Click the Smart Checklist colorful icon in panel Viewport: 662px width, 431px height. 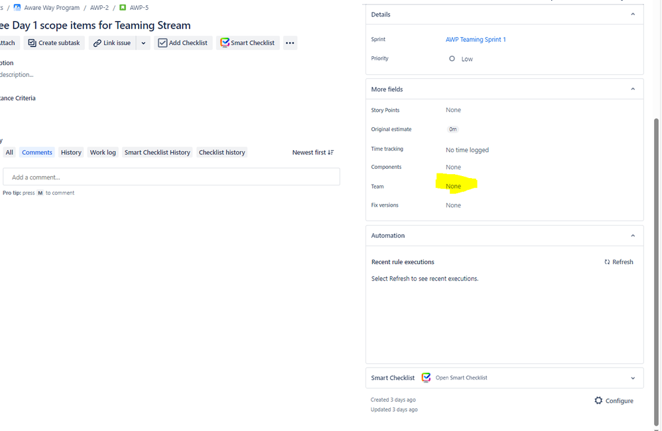tap(426, 377)
